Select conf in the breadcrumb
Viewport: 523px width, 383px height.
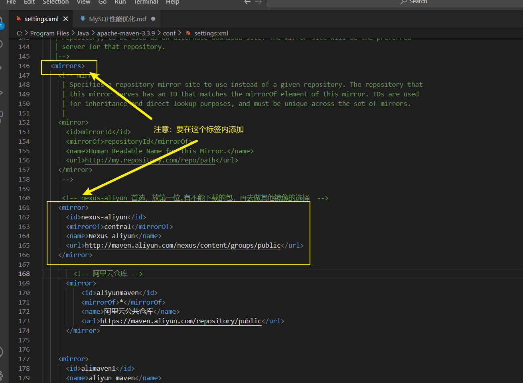click(x=169, y=33)
